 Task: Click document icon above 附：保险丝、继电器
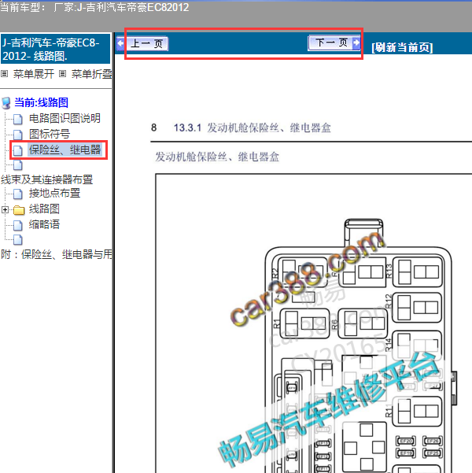pyautogui.click(x=18, y=240)
